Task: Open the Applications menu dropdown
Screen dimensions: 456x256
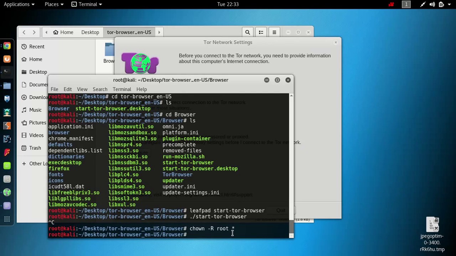Action: (x=19, y=4)
